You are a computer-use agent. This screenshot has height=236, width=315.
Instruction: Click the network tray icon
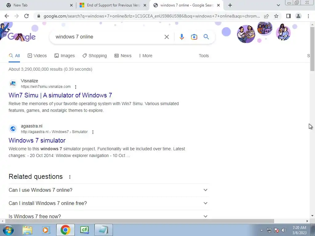(x=269, y=230)
